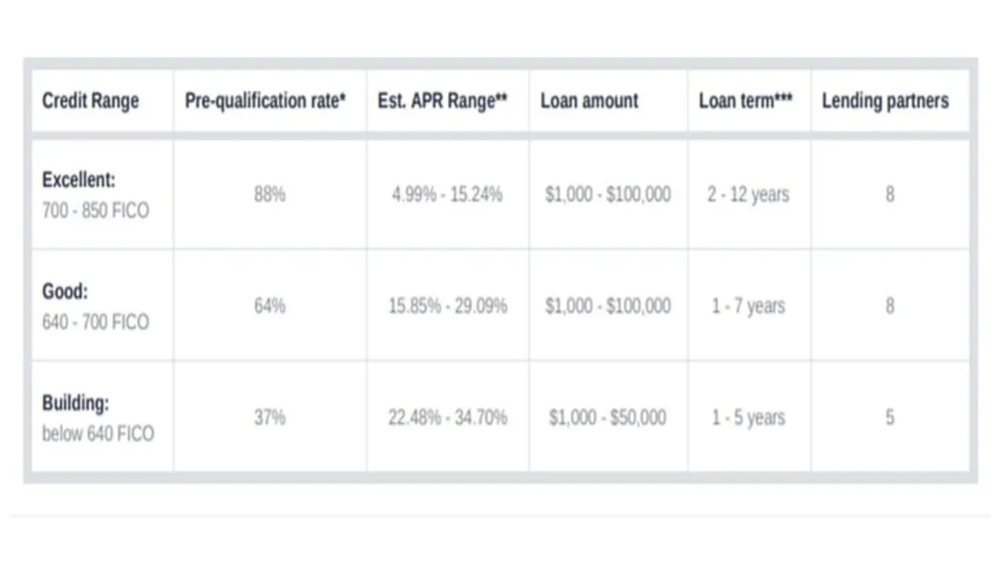
Task: Select the Excellent credit range cell
Action: (x=96, y=195)
